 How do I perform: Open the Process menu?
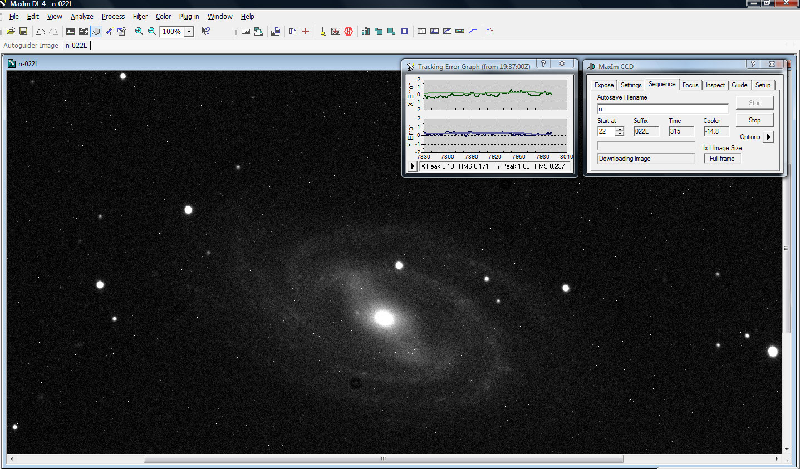coord(113,17)
